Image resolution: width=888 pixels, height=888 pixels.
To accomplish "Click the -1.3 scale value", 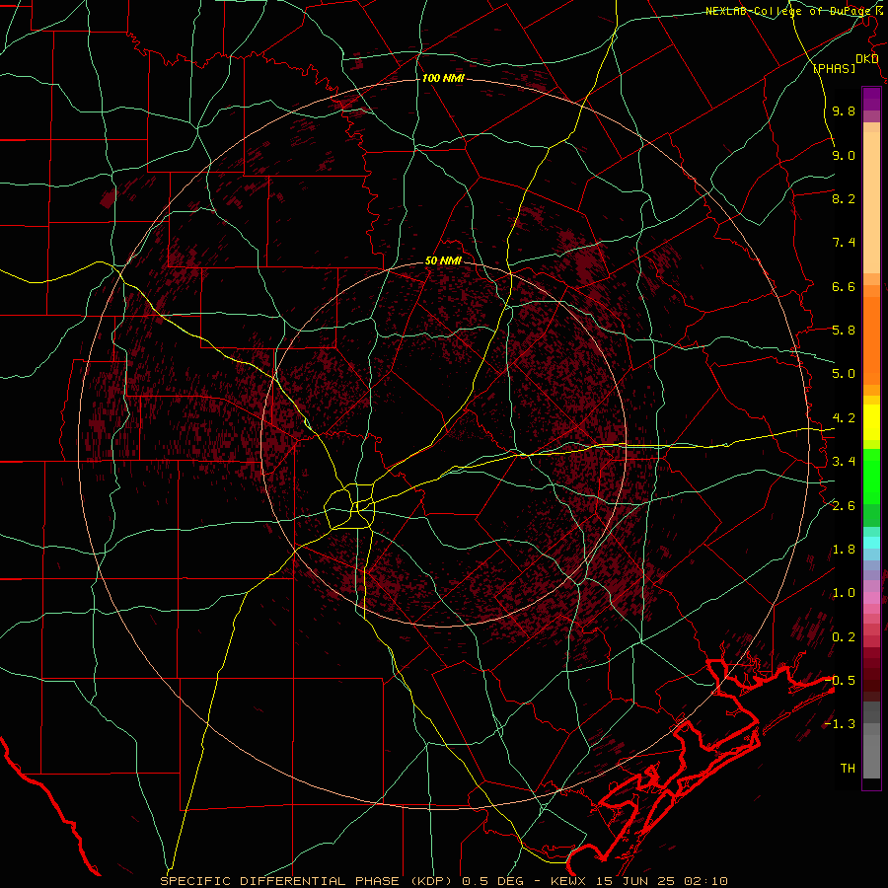I will coord(840,724).
